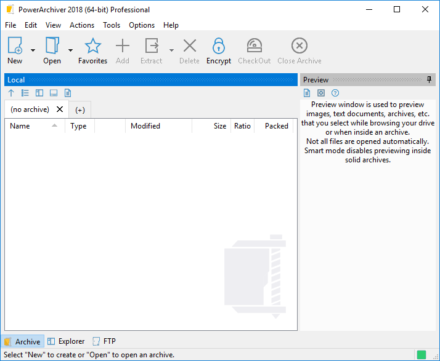Switch to the Archive view tab
The width and height of the screenshot is (440, 361).
tap(23, 341)
